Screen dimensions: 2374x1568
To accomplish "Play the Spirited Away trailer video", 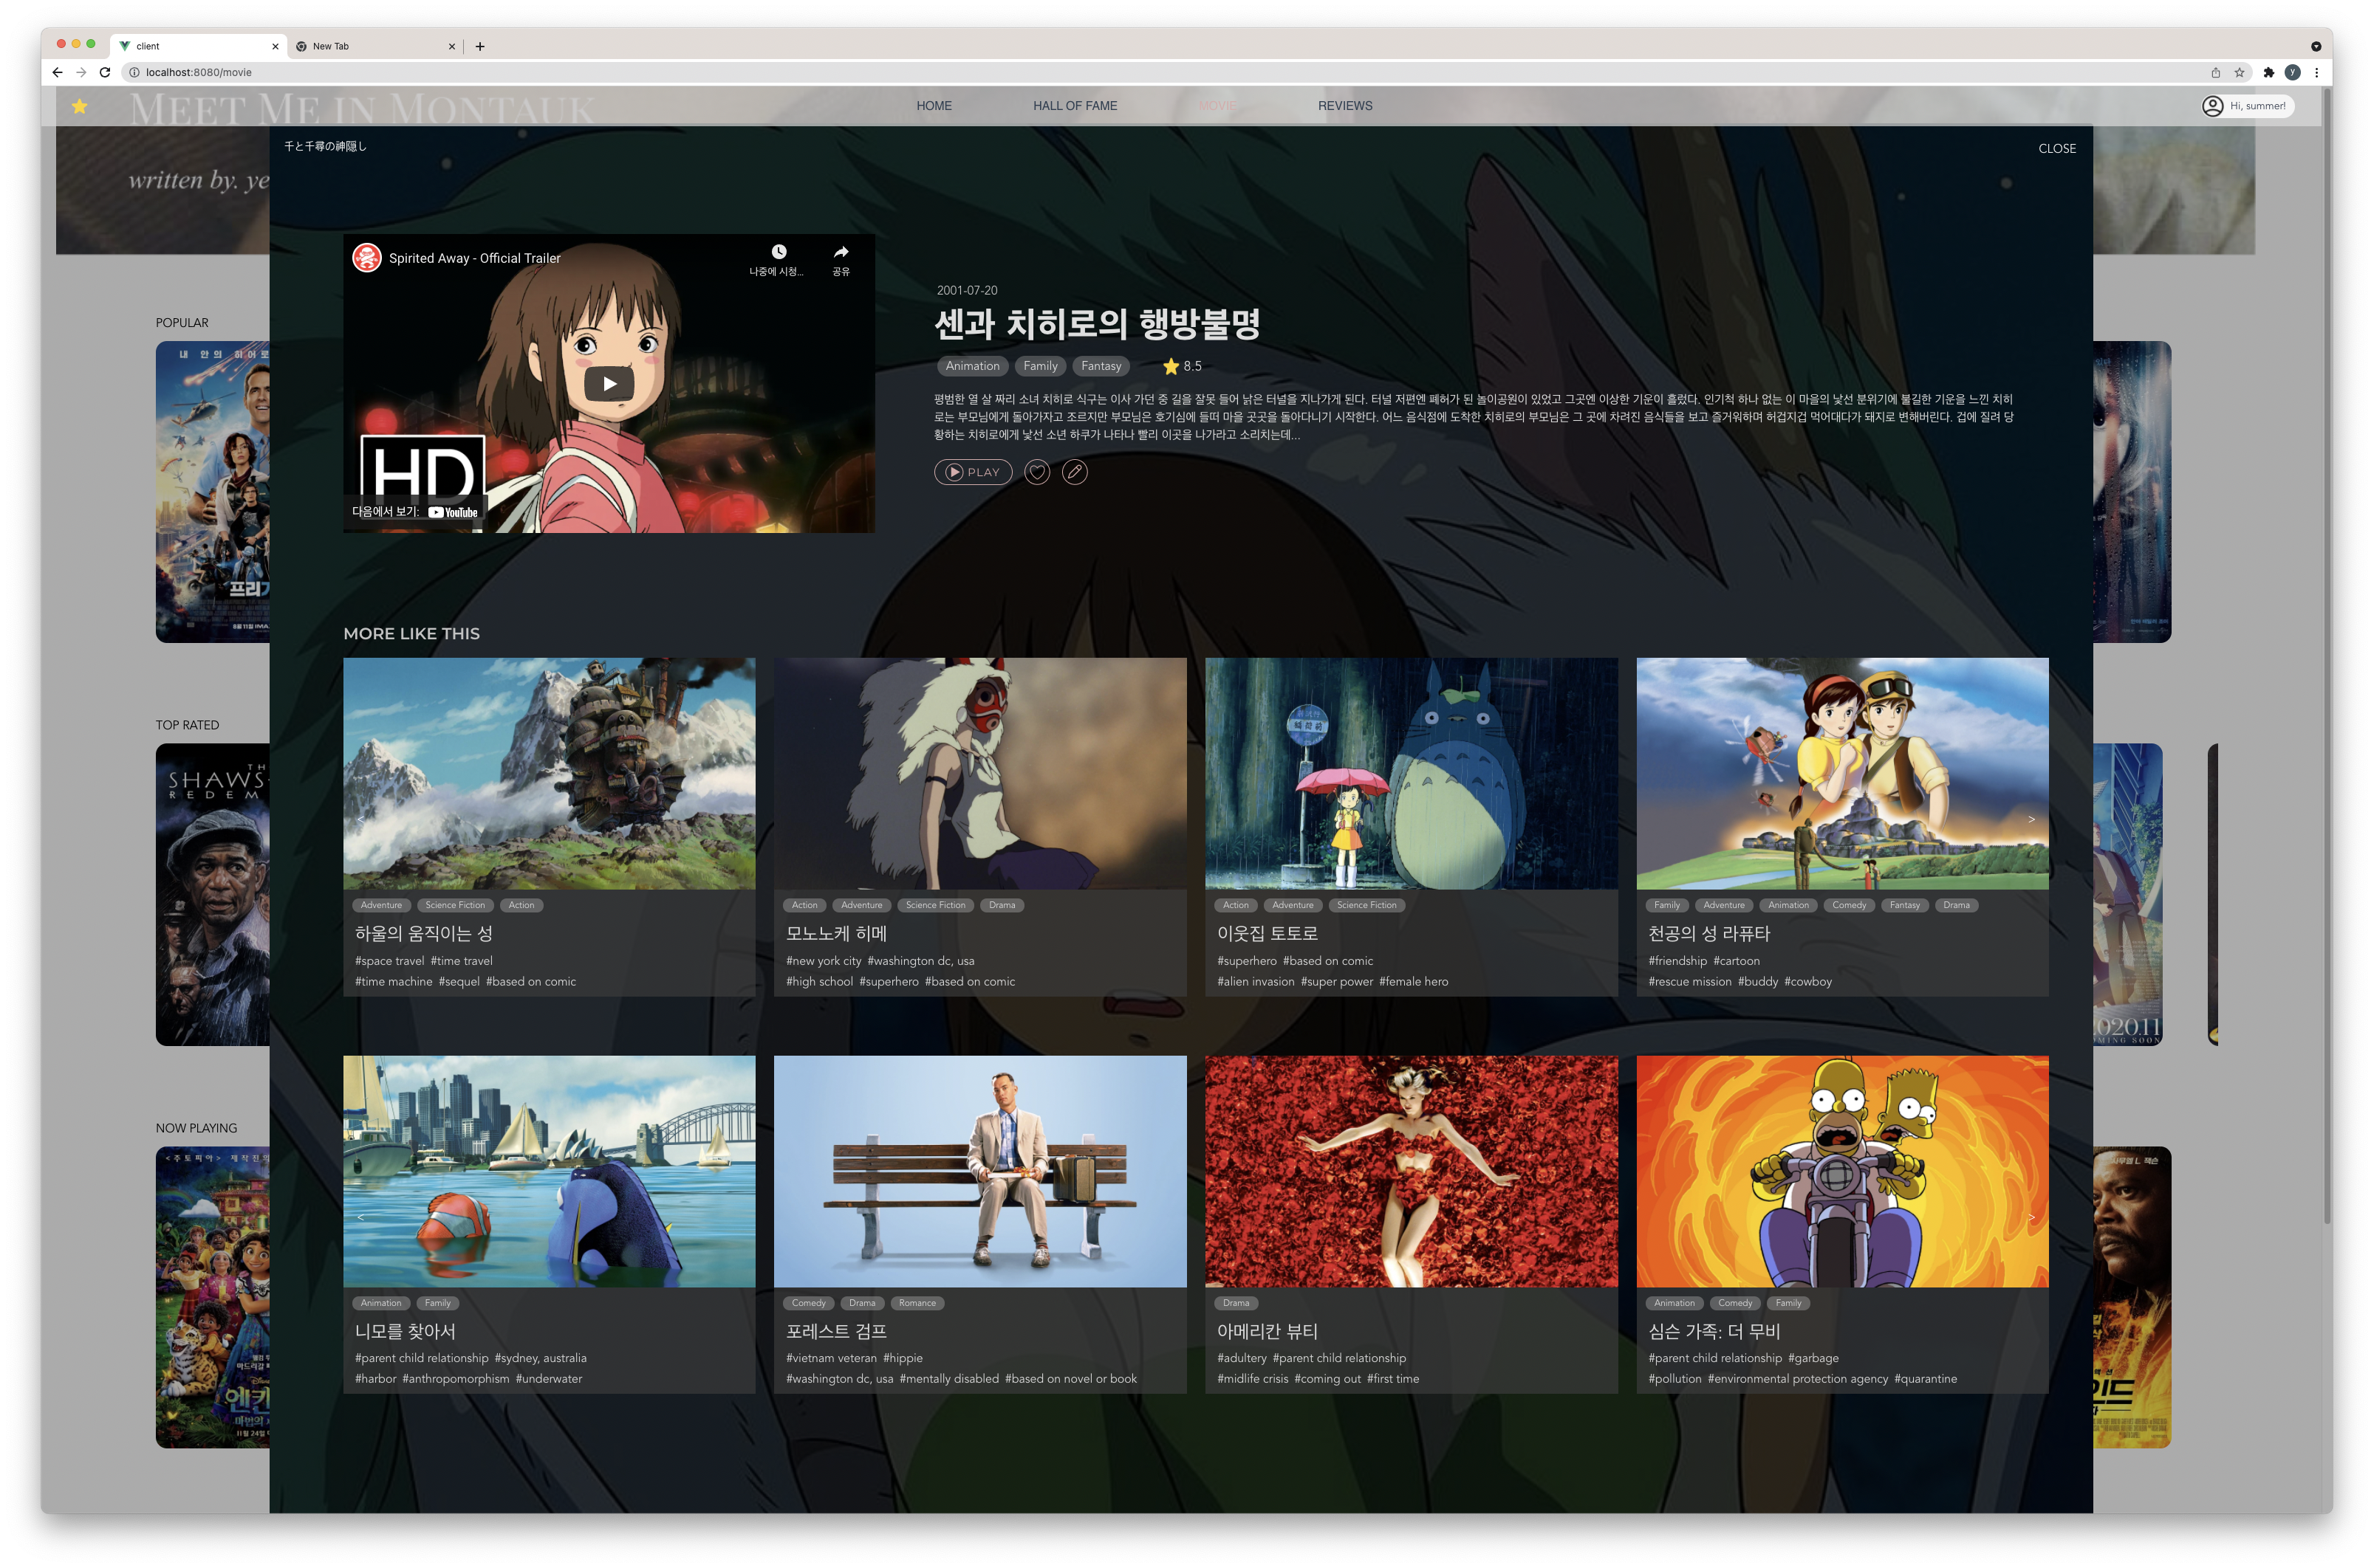I will pos(608,384).
